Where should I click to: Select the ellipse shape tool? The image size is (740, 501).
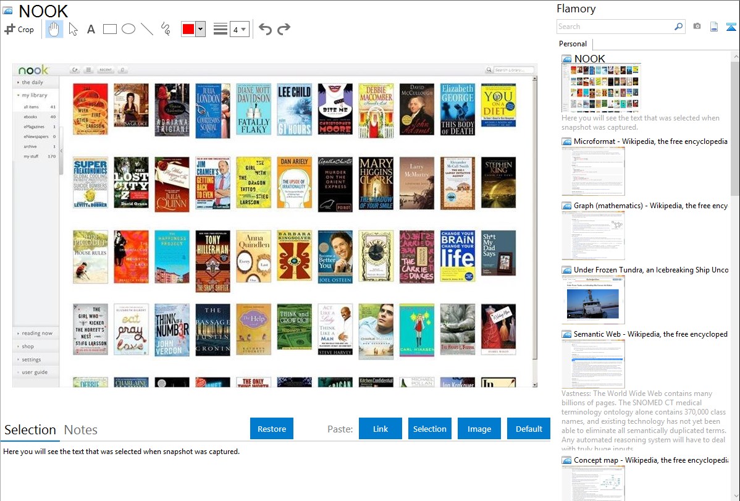tap(128, 29)
